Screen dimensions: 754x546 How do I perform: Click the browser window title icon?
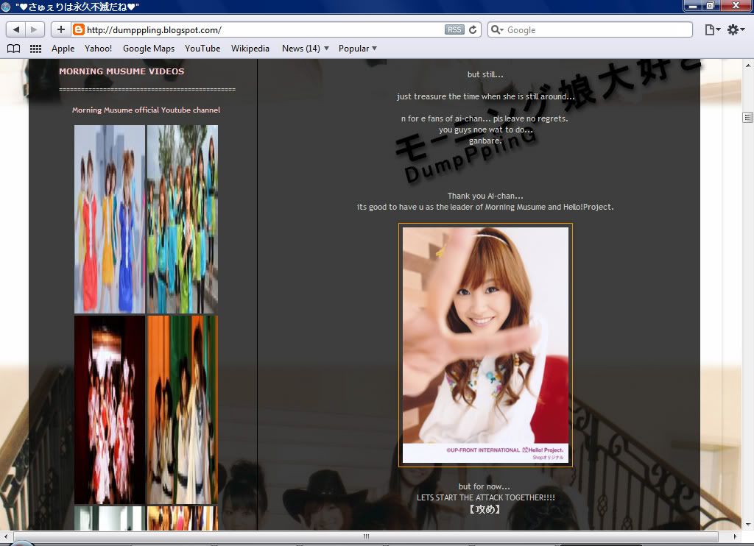click(x=6, y=7)
